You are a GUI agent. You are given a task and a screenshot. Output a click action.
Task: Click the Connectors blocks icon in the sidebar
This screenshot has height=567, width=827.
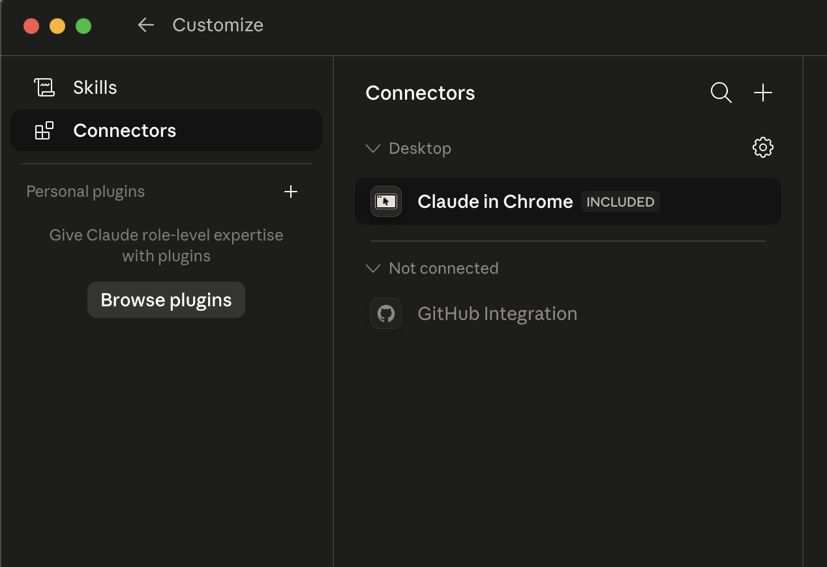click(44, 130)
